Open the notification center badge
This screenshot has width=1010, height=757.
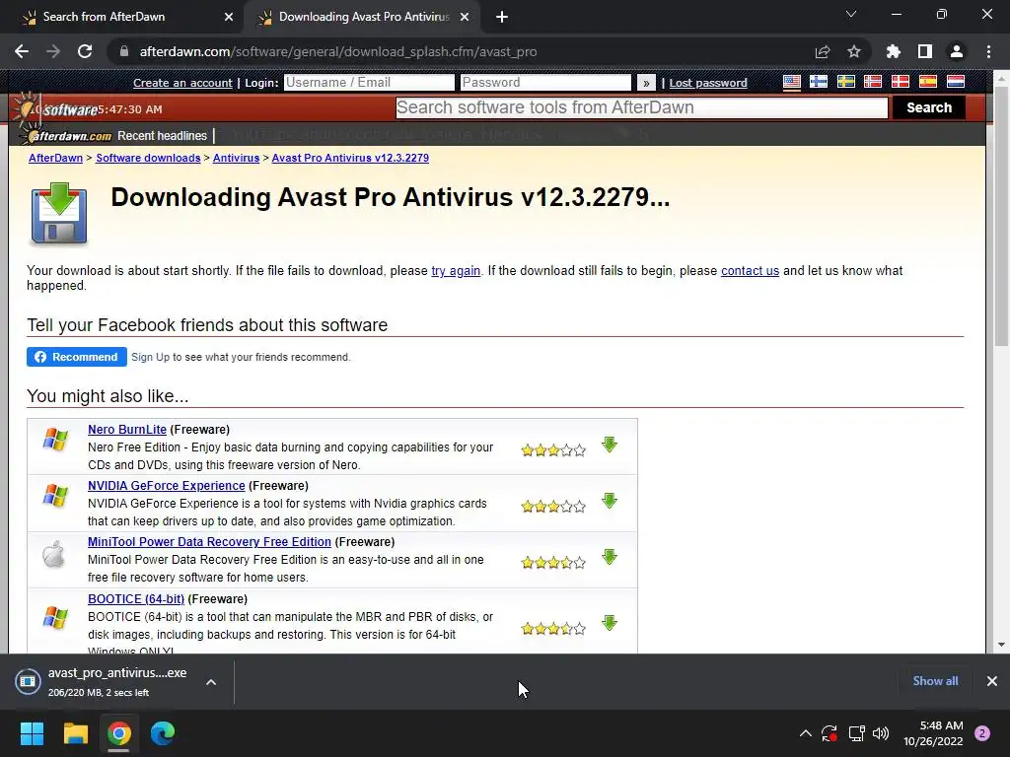pyautogui.click(x=982, y=733)
